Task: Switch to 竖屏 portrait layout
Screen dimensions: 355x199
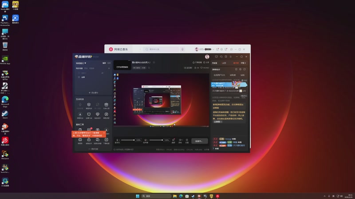Action: click(x=109, y=63)
